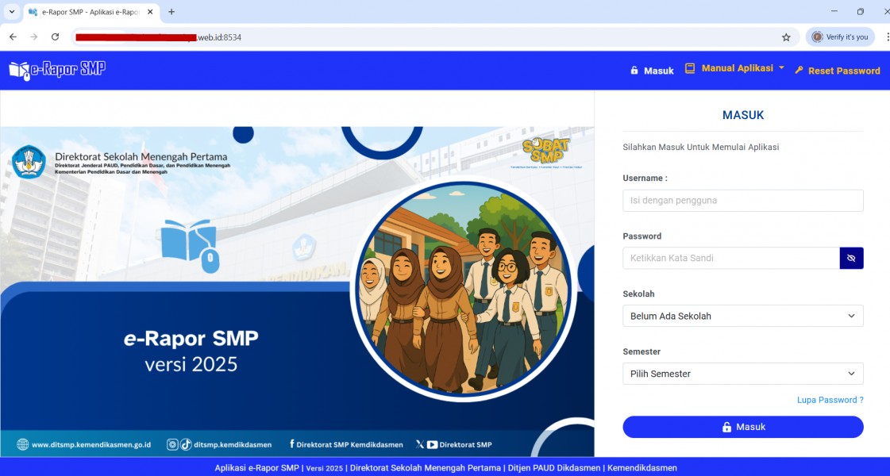Click the browser forward arrow
The image size is (890, 476).
[x=34, y=36]
